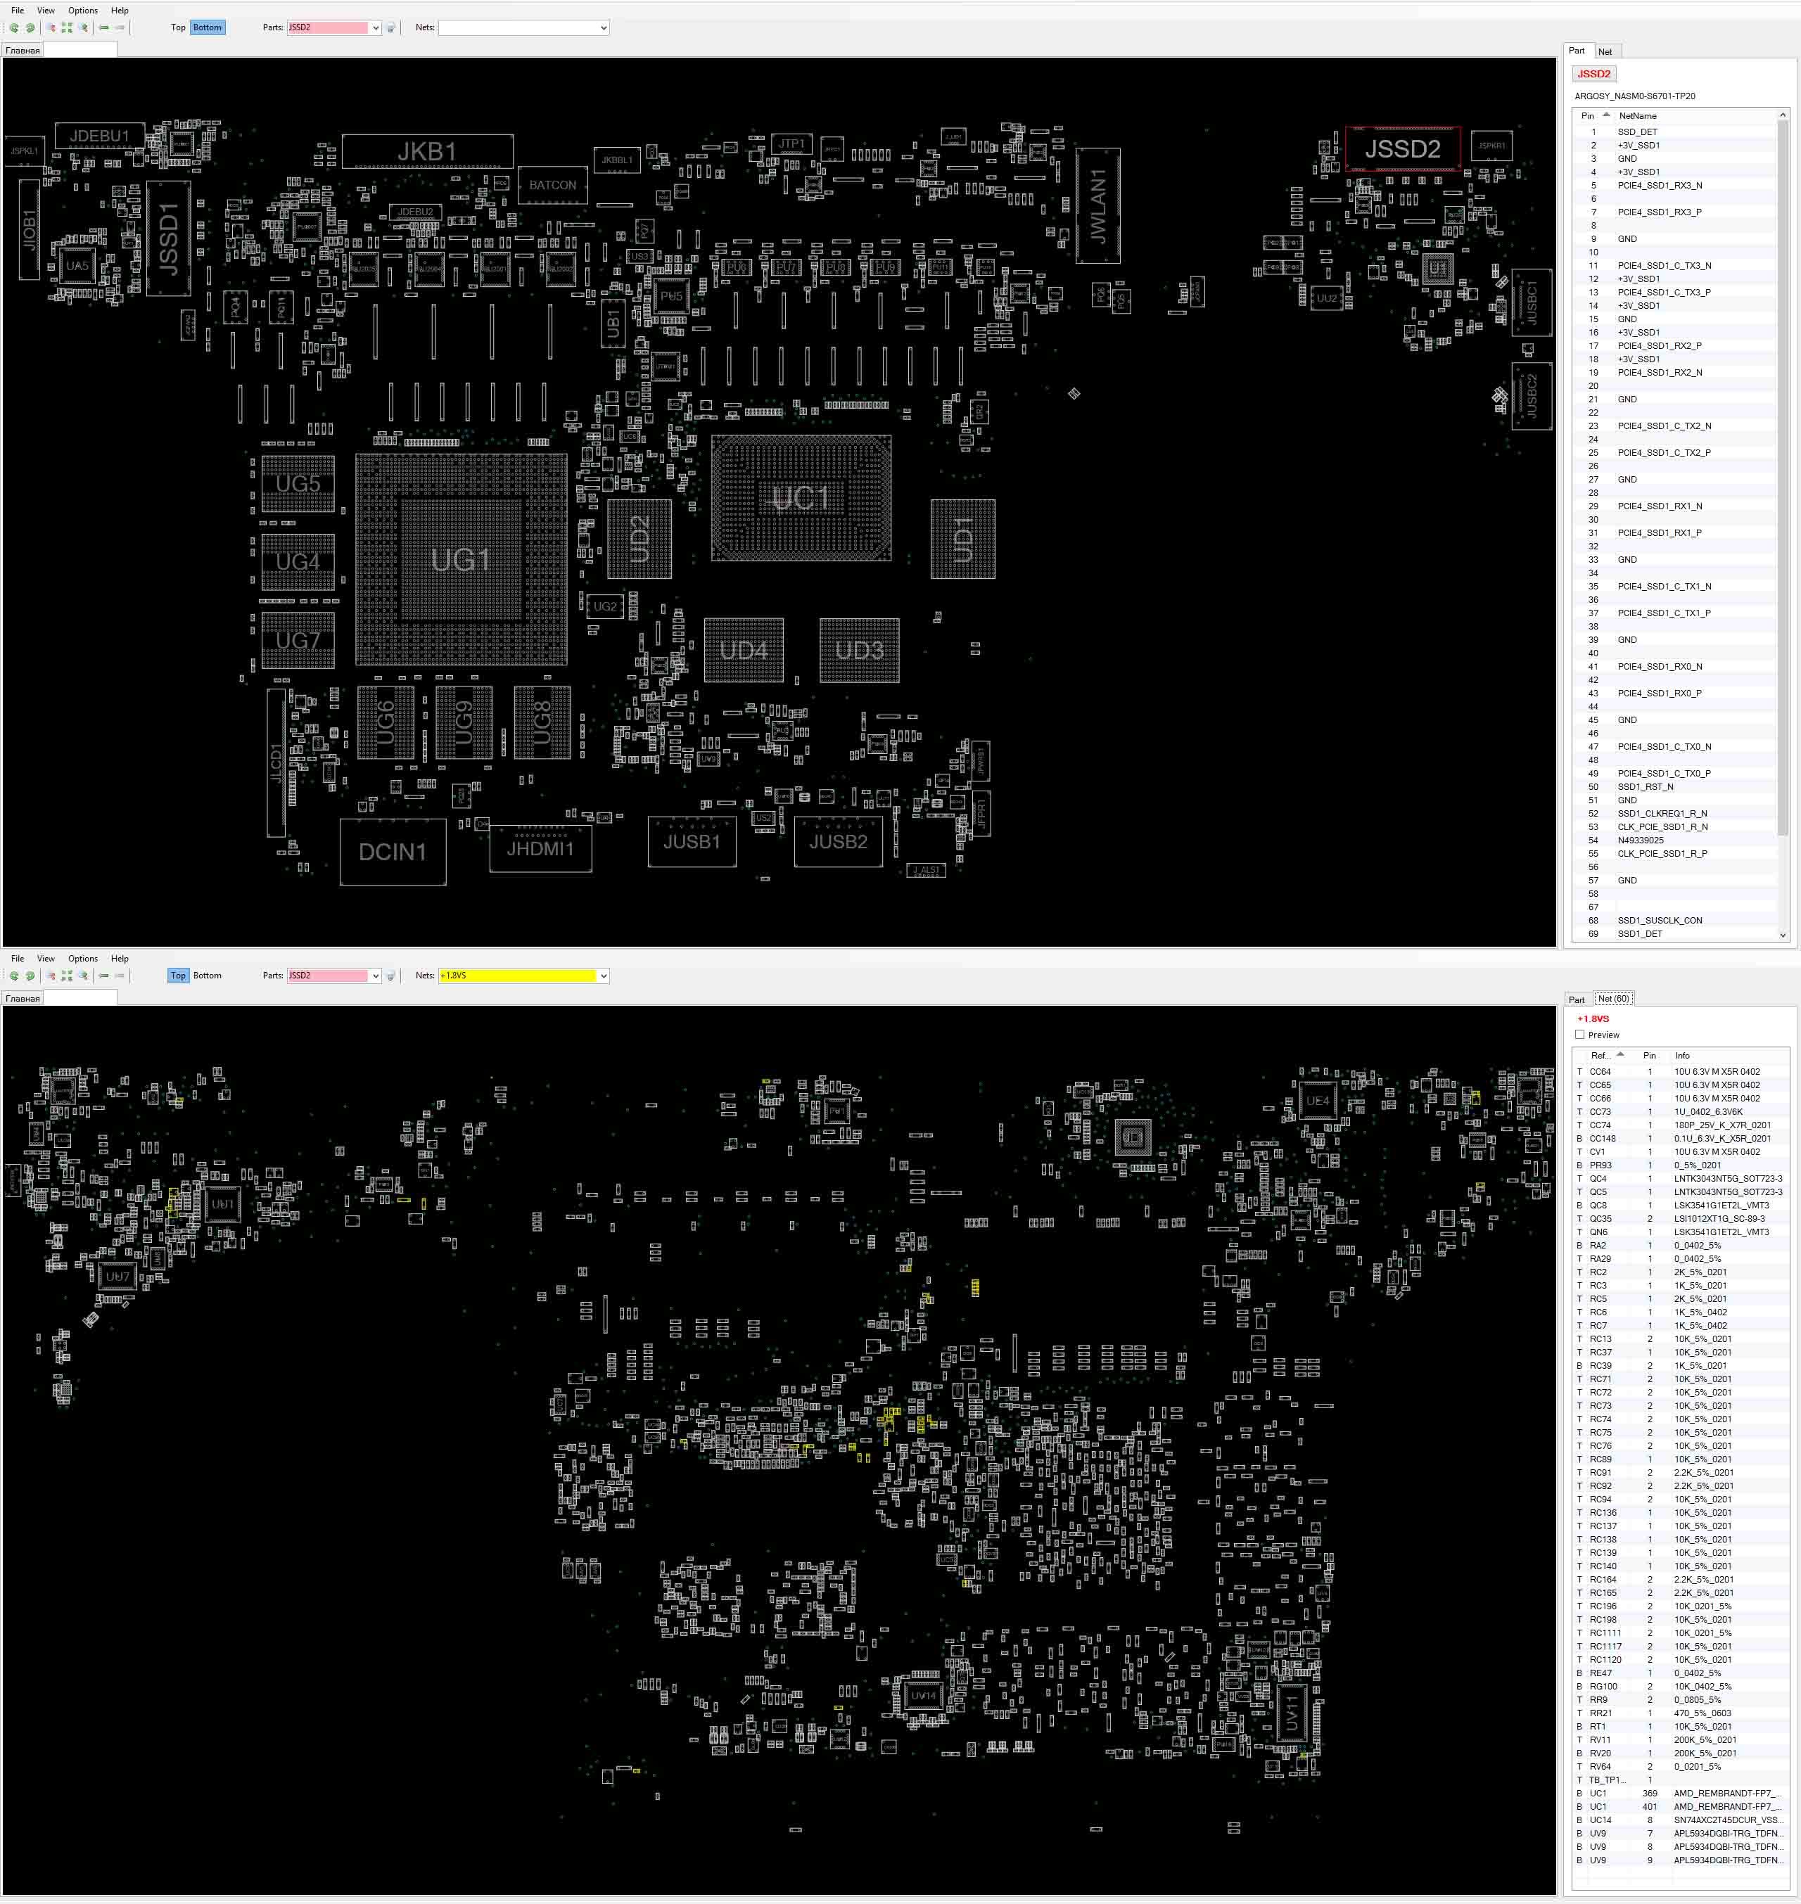Switch upper window to the Top side
The image size is (1801, 1904).
(x=177, y=28)
